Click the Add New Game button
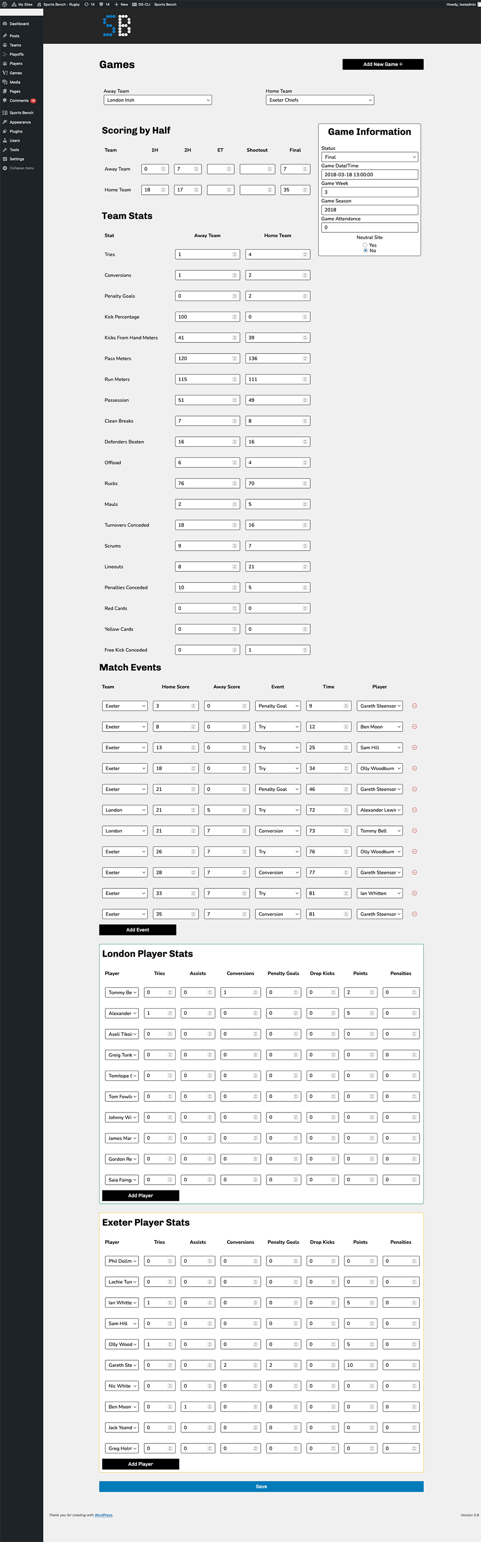Viewport: 481px width, 1542px height. pos(383,64)
